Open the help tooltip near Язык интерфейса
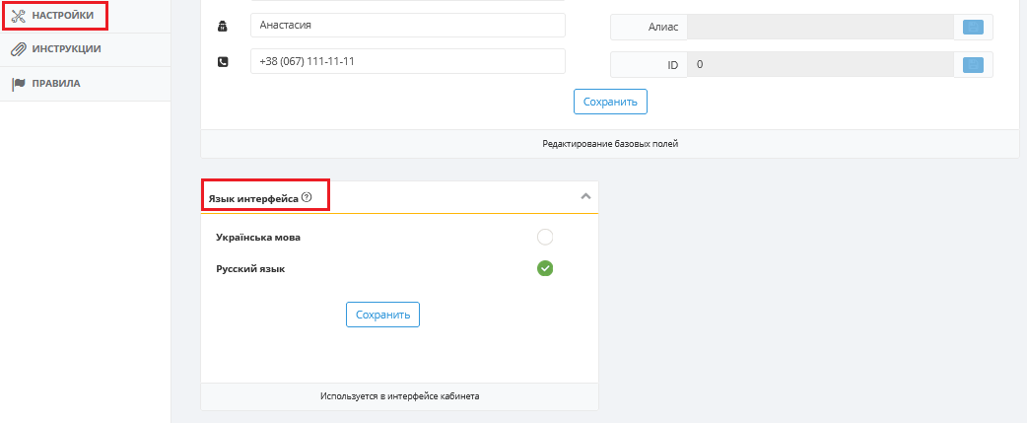This screenshot has width=1027, height=423. [307, 196]
